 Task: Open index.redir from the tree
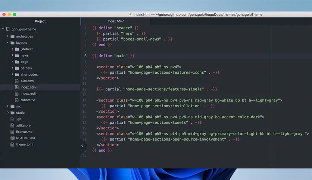click(x=29, y=93)
